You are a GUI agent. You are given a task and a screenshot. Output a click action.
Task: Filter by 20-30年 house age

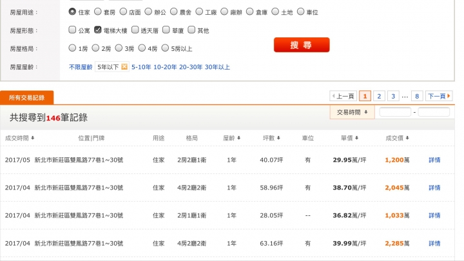tap(191, 67)
